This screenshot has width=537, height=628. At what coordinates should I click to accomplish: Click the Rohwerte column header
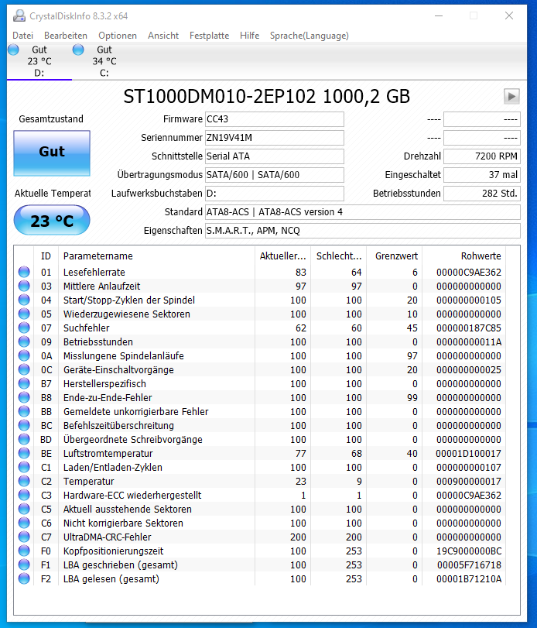tap(463, 256)
